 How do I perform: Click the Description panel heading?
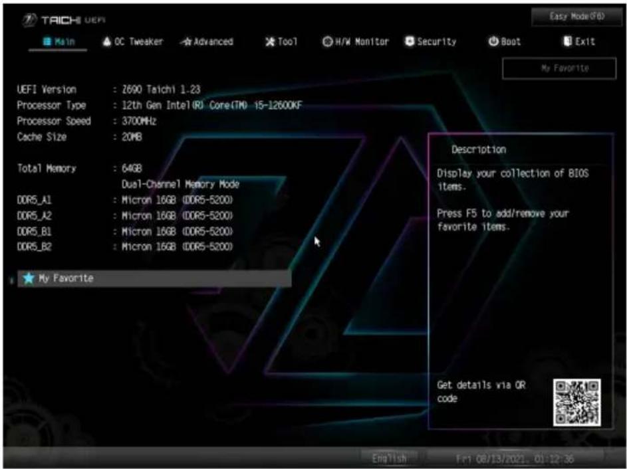[479, 149]
